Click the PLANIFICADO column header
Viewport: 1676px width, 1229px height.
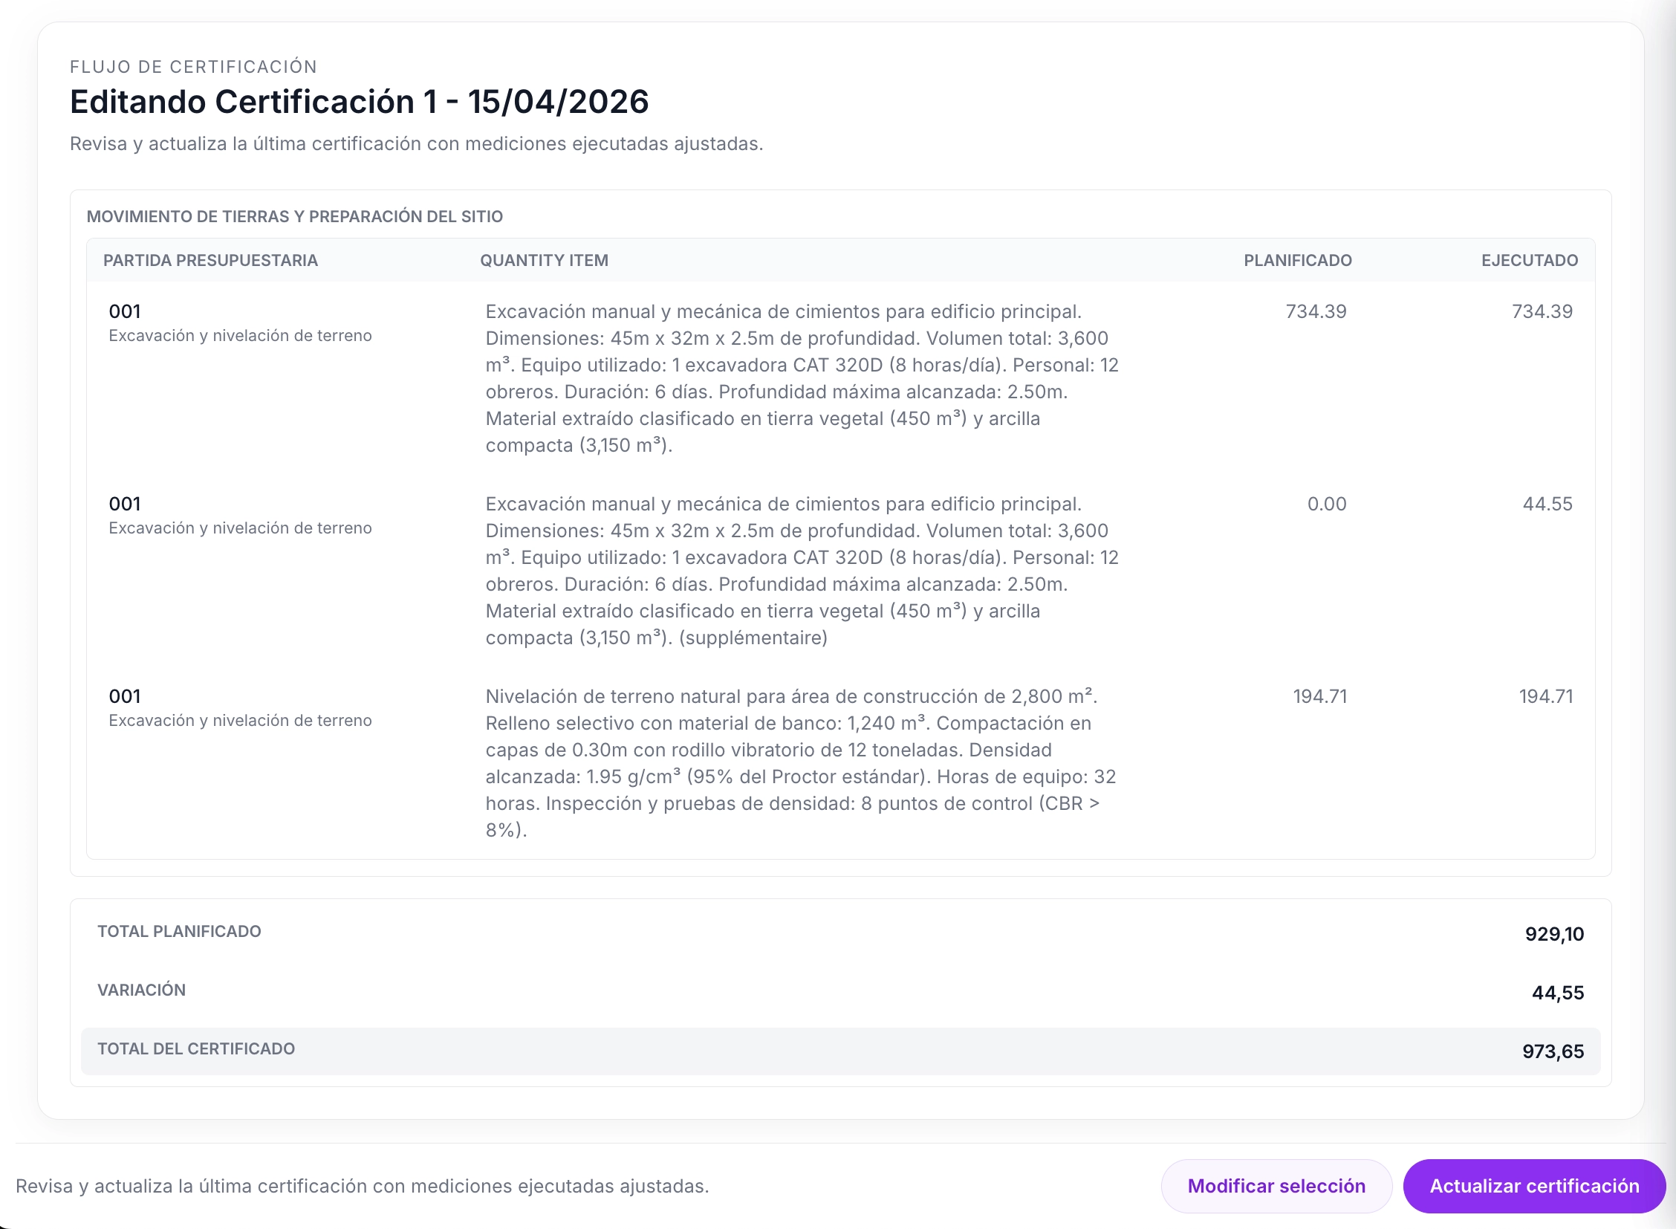tap(1296, 260)
